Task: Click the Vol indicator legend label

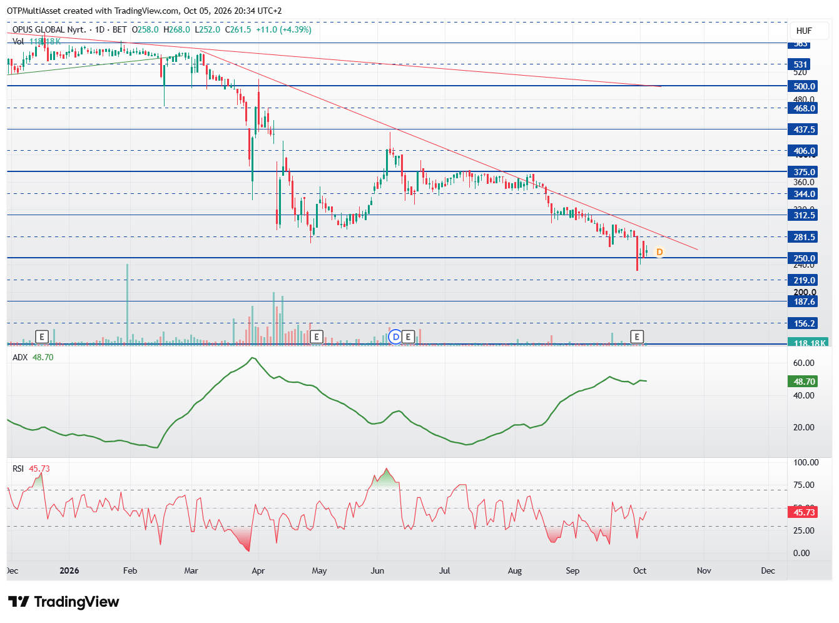Action: pyautogui.click(x=18, y=41)
